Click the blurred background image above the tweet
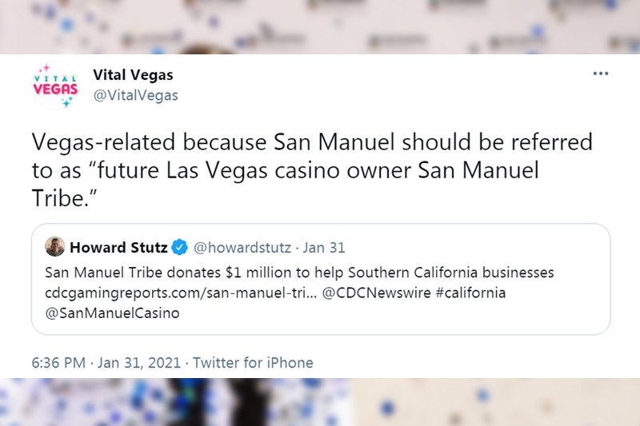Screen dimensions: 640x426 pyautogui.click(x=320, y=27)
